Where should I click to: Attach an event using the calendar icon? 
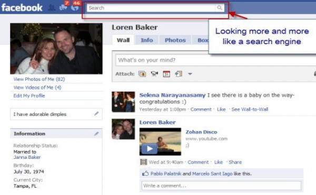[x=166, y=74]
